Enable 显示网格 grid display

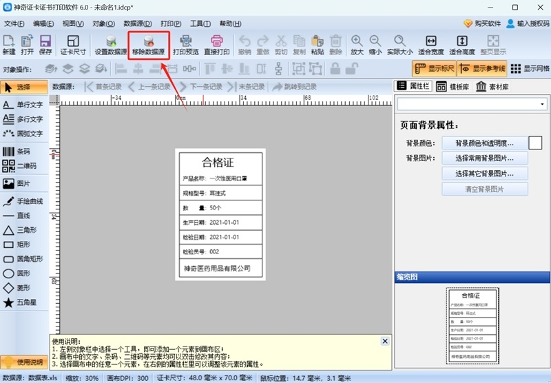530,68
